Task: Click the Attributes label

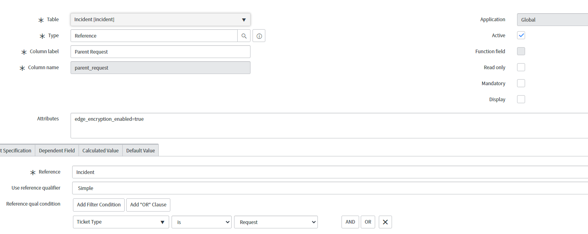Action: coord(48,119)
